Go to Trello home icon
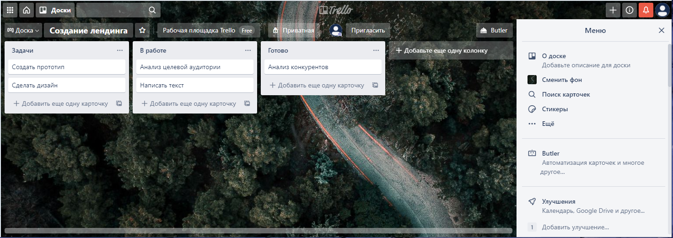 (27, 10)
